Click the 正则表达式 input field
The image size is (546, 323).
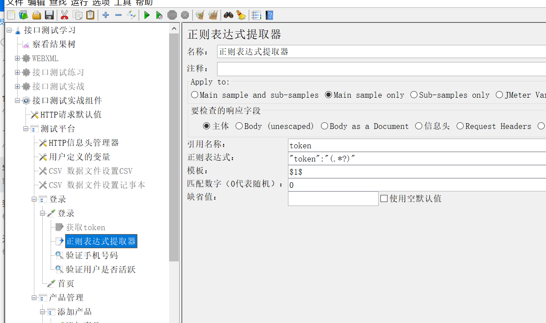(x=417, y=158)
